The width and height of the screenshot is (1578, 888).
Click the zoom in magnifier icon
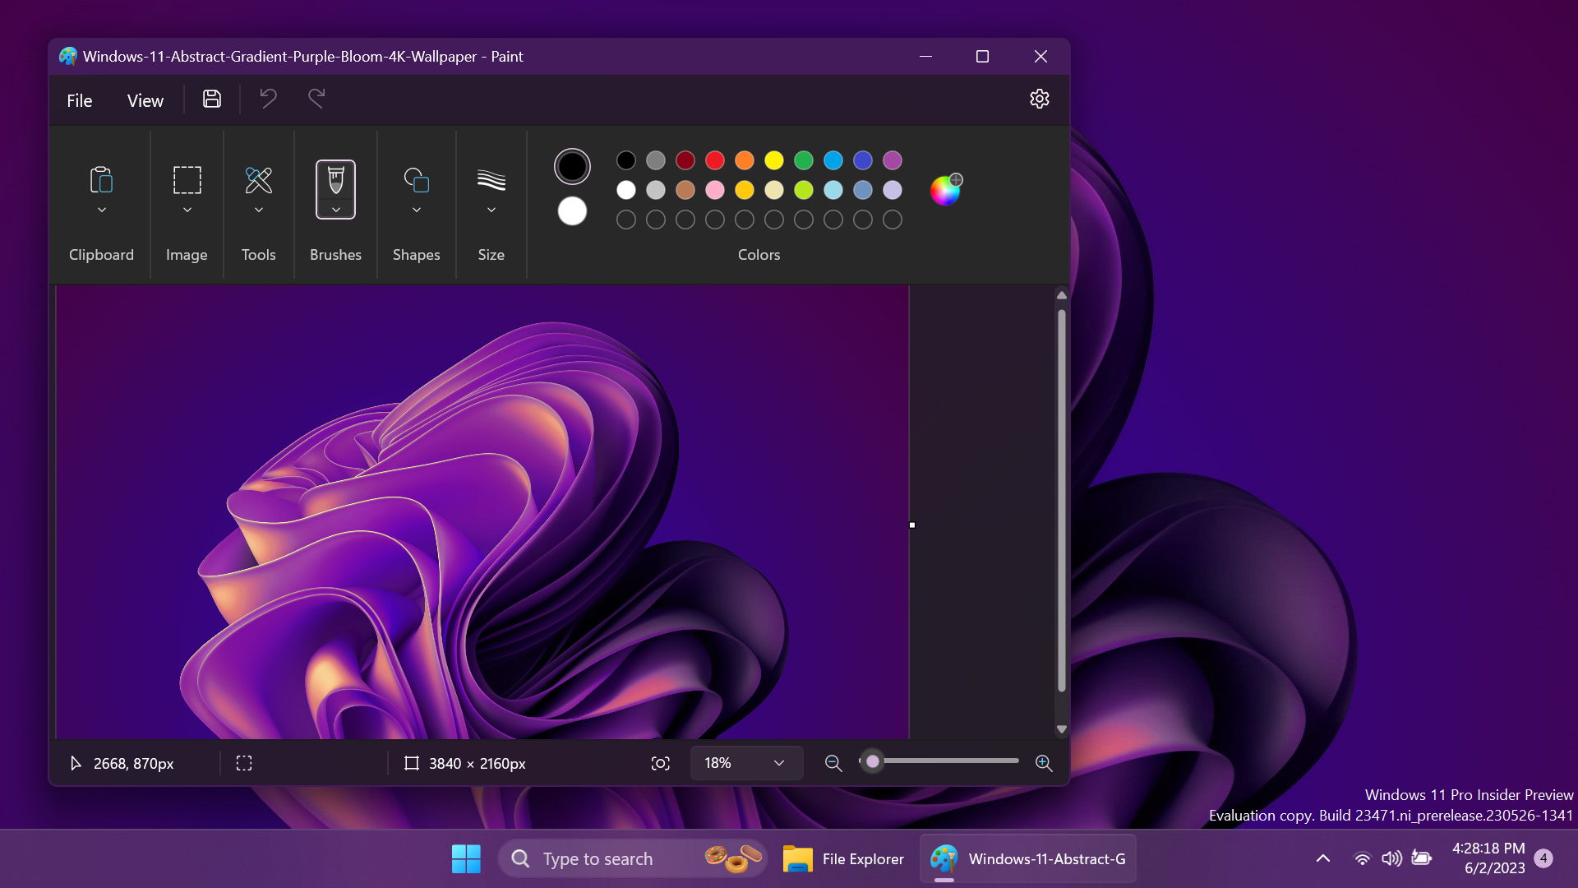1044,764
